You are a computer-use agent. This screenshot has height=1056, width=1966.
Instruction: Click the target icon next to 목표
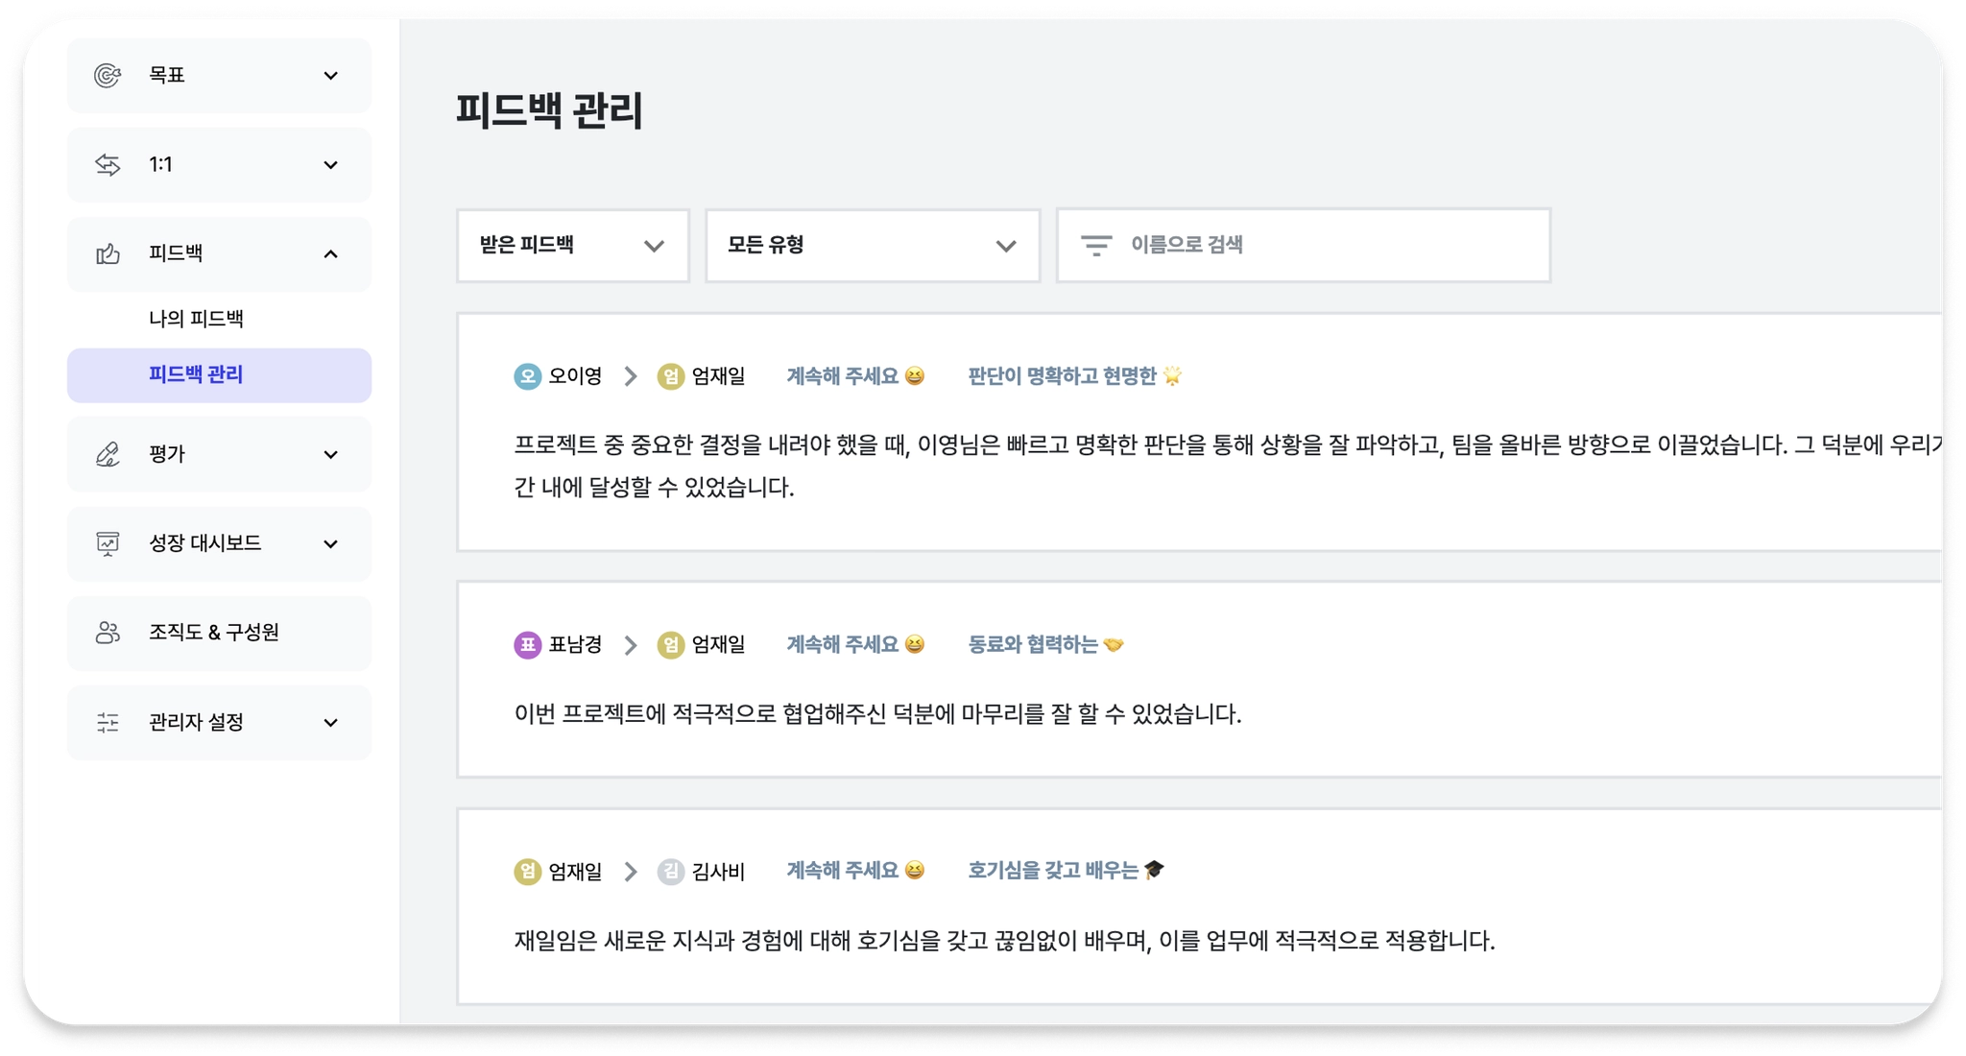click(108, 75)
